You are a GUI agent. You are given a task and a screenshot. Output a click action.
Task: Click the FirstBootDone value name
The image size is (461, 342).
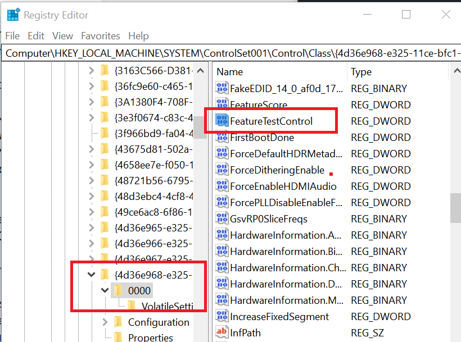click(262, 138)
